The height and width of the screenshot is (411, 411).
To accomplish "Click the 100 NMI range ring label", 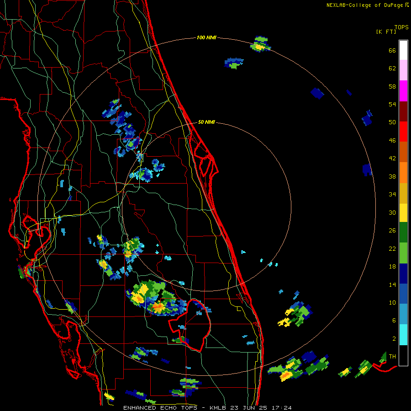I will [206, 38].
